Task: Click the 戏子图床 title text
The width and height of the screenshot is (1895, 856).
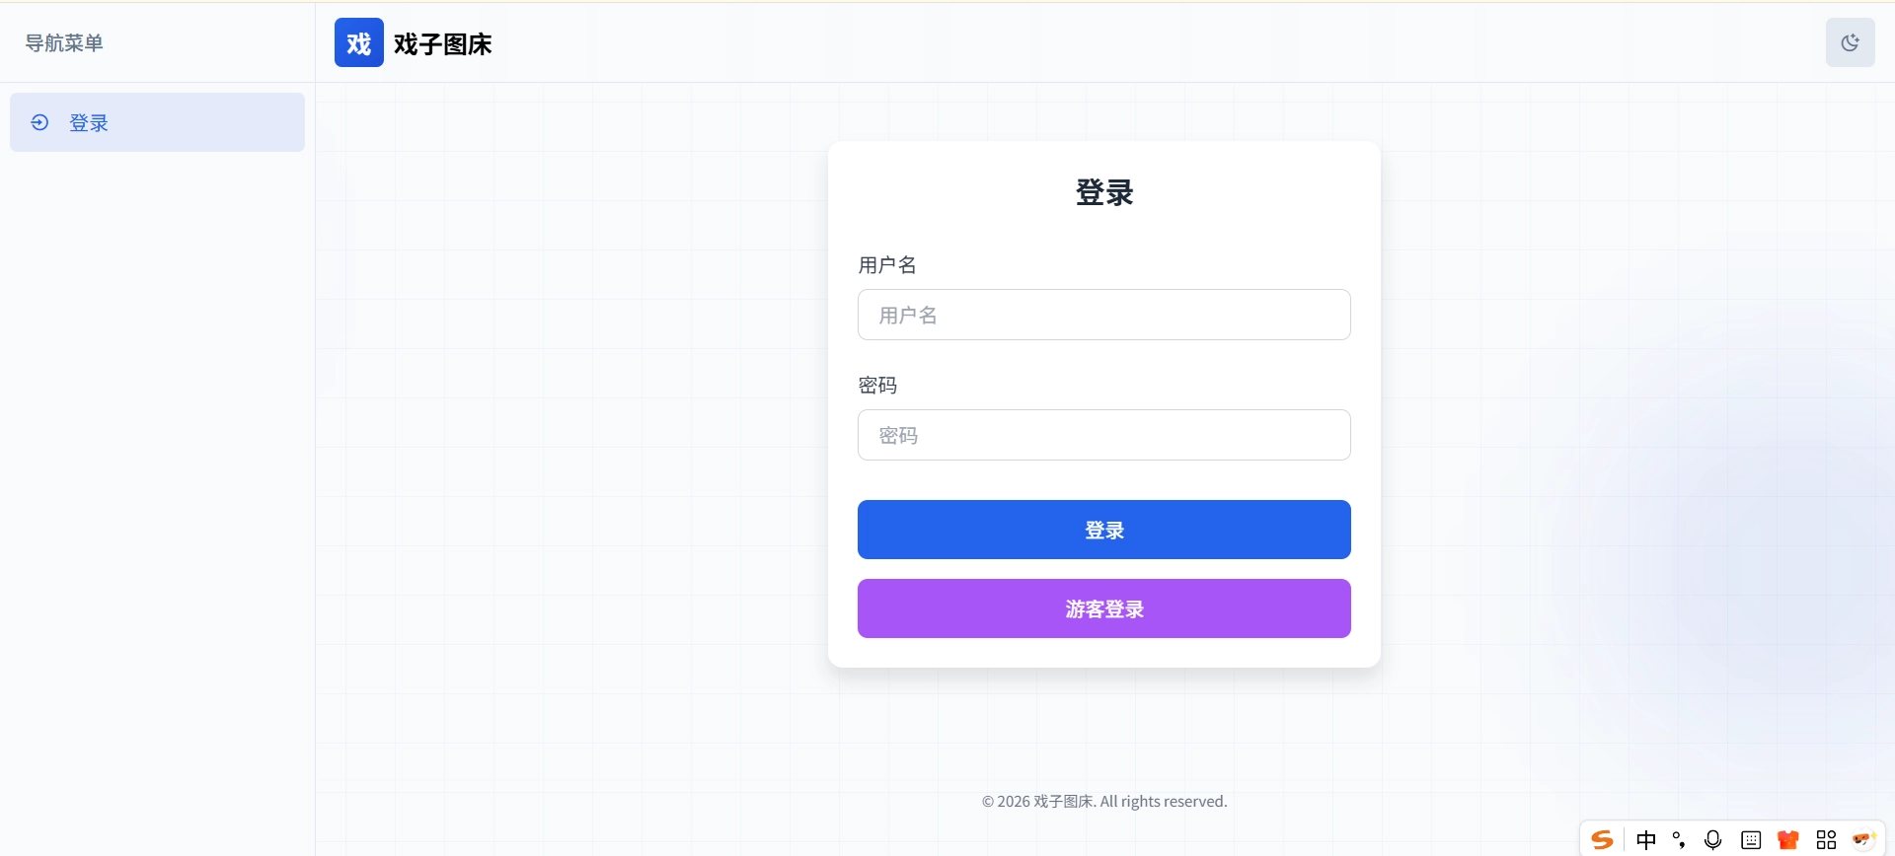Action: [x=440, y=43]
